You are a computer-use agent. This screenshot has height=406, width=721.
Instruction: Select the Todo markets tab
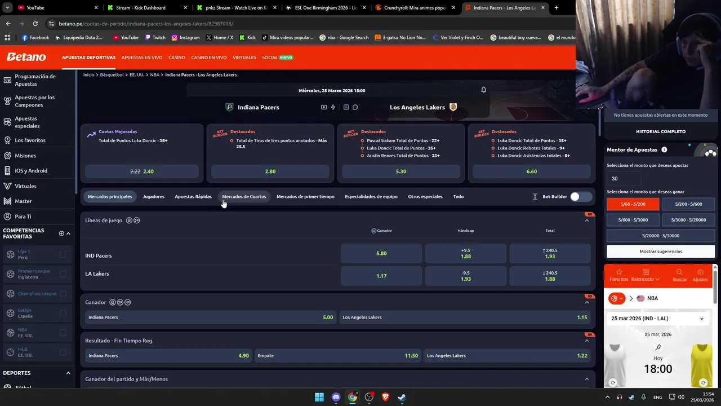coord(459,197)
